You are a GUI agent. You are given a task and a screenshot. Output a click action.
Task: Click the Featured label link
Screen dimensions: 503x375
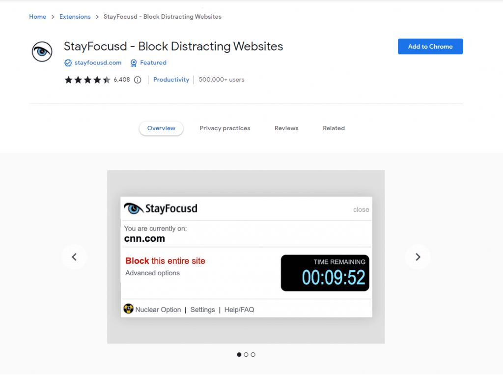click(153, 62)
